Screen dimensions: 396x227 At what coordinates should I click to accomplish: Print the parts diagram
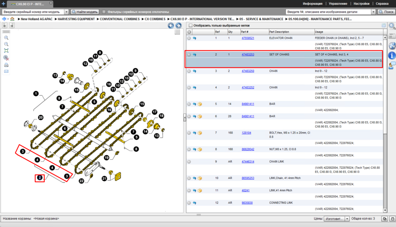6,65
